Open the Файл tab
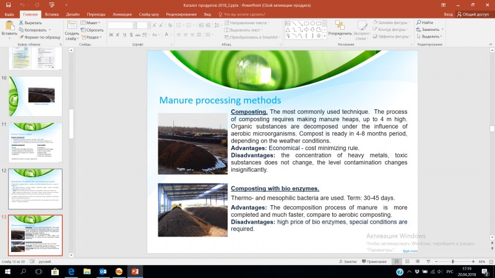Image resolution: width=495 pixels, height=278 pixels. click(9, 14)
